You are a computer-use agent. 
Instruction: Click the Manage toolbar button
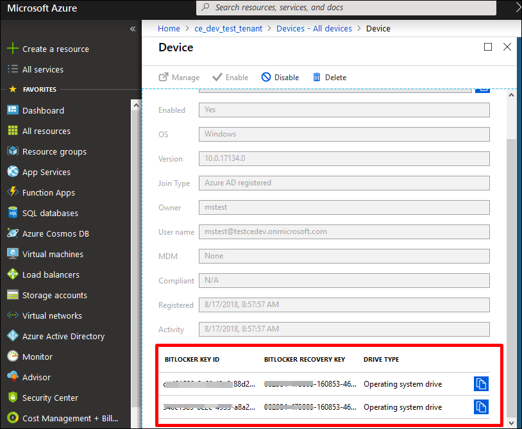point(179,78)
